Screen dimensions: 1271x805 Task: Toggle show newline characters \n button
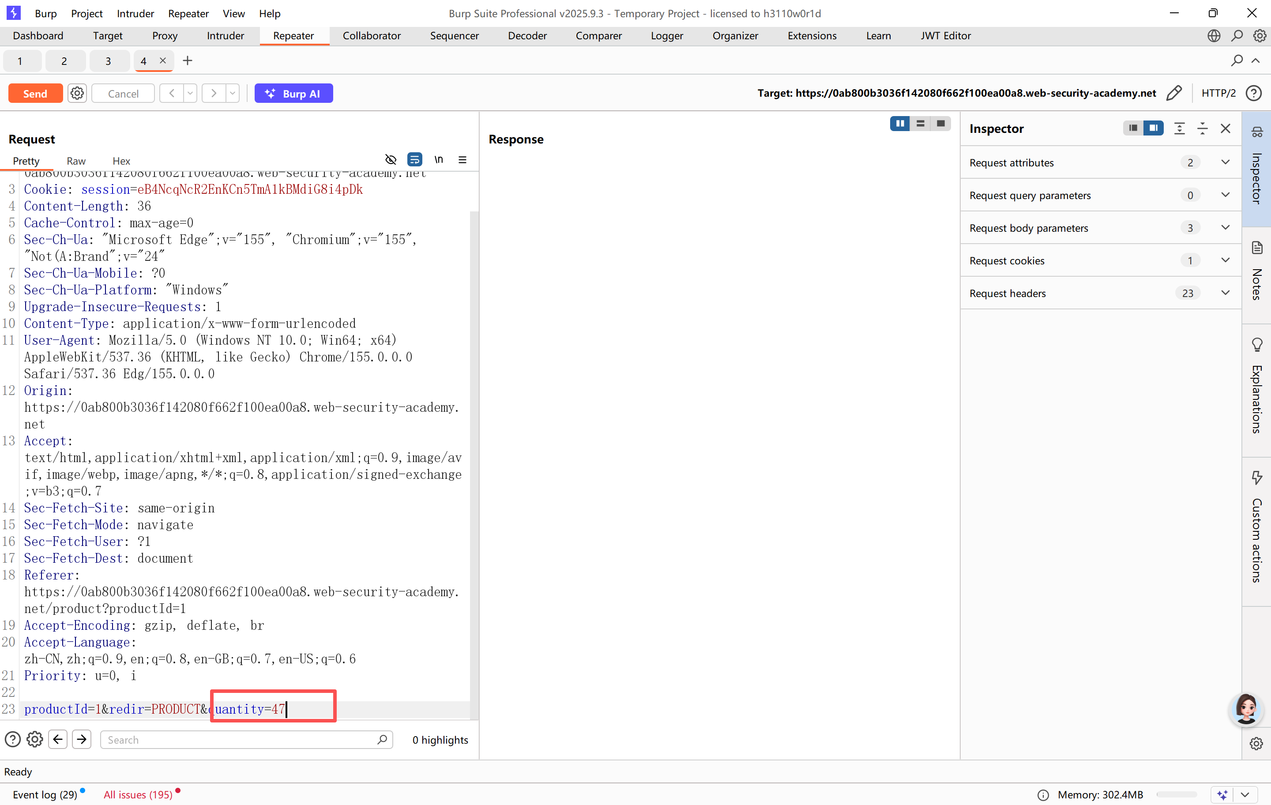pos(439,159)
